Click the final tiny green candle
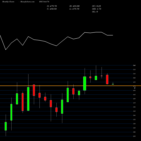 click(113, 84)
